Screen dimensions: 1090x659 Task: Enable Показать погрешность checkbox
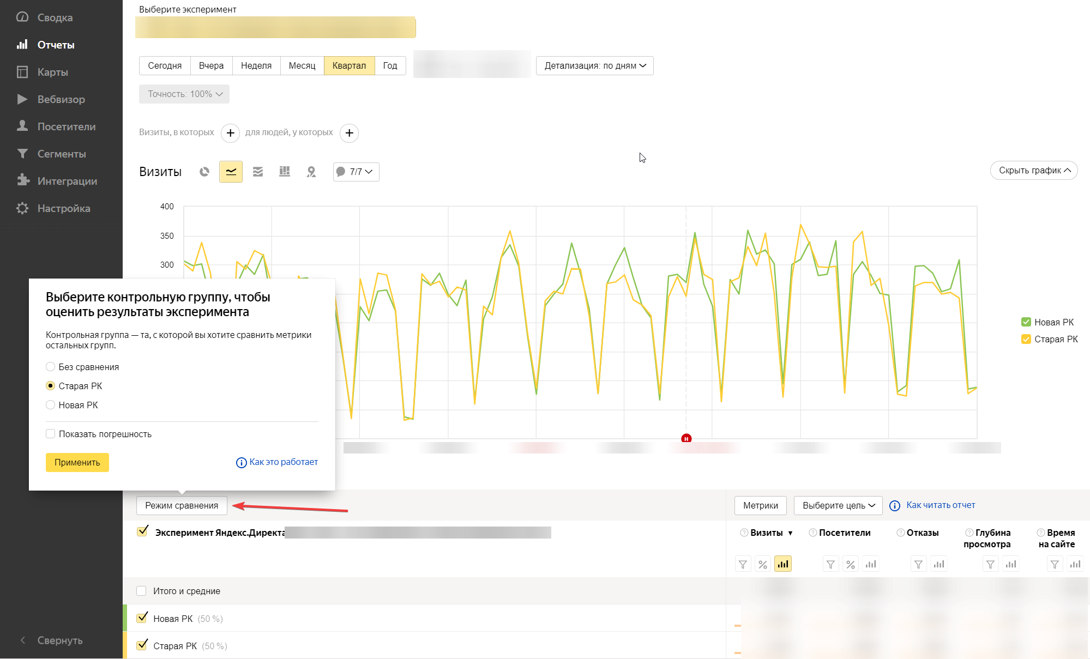point(49,433)
